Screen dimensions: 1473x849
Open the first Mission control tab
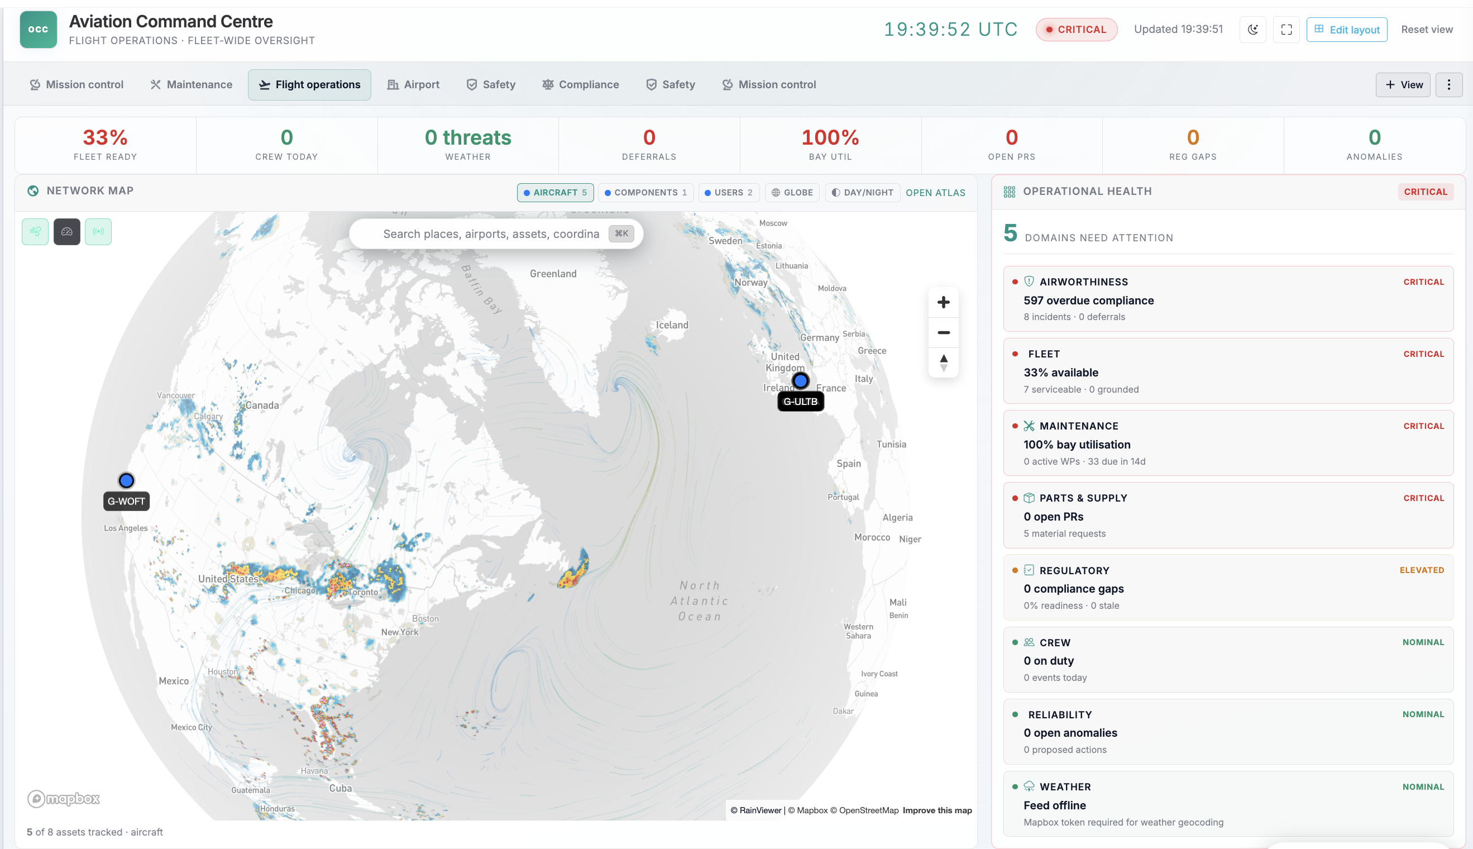76,84
